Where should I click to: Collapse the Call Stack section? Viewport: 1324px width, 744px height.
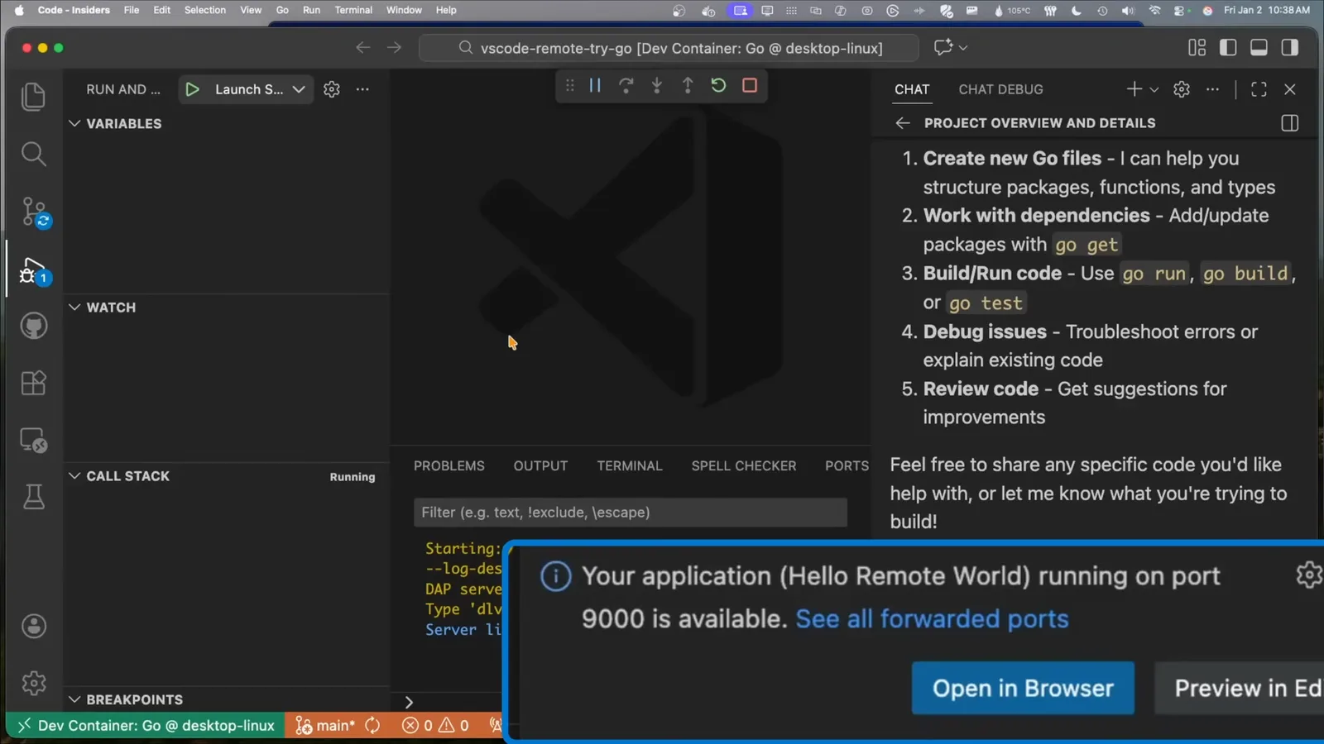(x=74, y=475)
